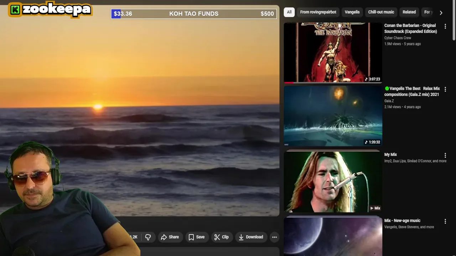This screenshot has height=256, width=456.
Task: Open options menu for the New-age music mix
Action: click(x=445, y=222)
